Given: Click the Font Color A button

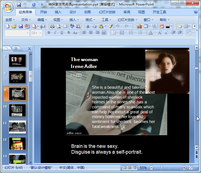Looking at the screenshot, I should [x=151, y=33].
